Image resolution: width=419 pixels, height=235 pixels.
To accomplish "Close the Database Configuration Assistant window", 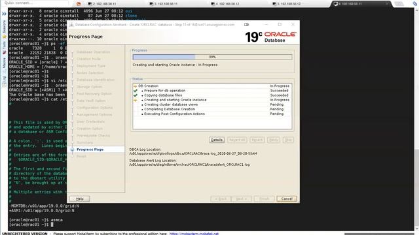I will click(293, 25).
